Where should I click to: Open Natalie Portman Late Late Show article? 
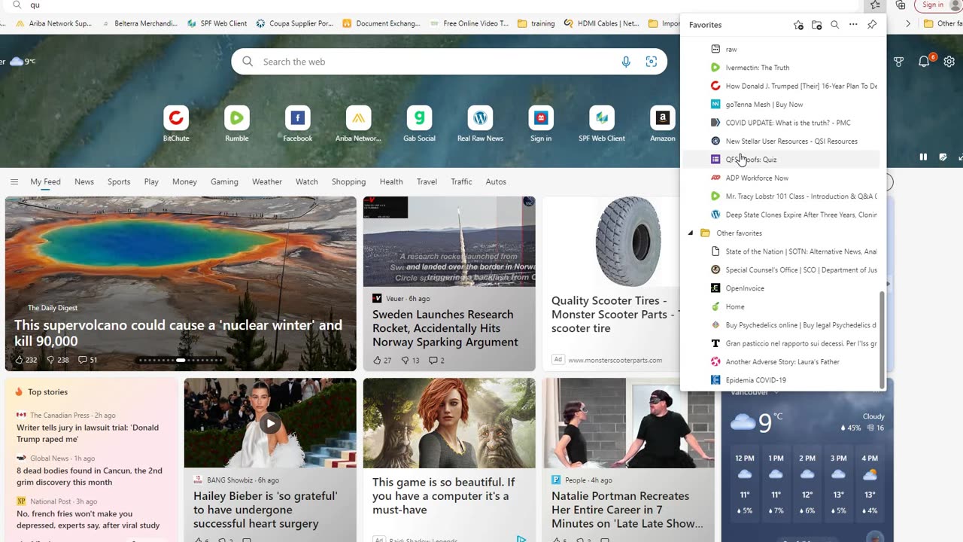(x=627, y=510)
